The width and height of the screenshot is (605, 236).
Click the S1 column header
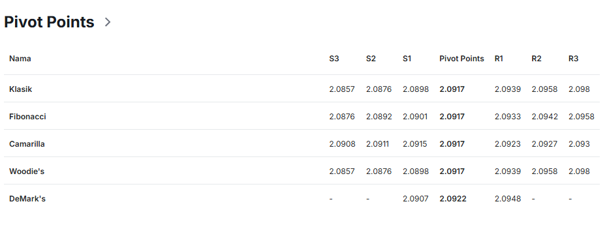[x=407, y=59]
